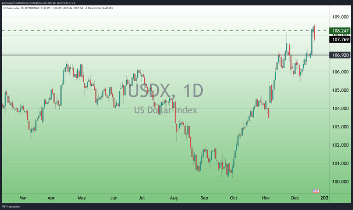Click the Oct label on the time axis
This screenshot has height=210, width=353.
(233, 198)
